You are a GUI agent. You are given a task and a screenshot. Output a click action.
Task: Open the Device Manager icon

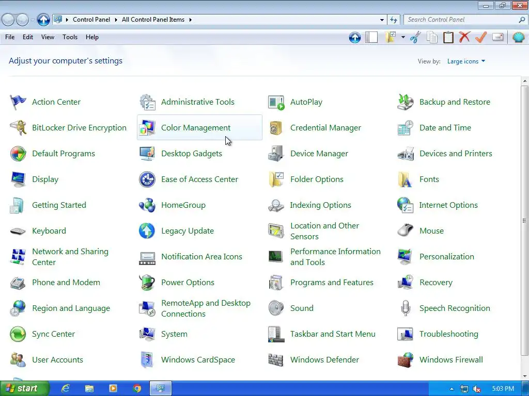click(x=276, y=154)
